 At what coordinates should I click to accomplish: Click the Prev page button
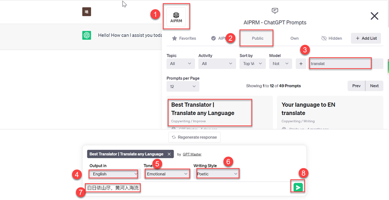(x=356, y=86)
